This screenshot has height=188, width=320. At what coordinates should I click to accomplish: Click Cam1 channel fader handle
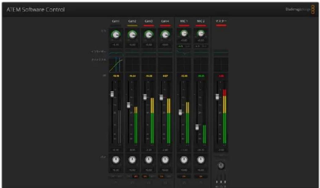(x=112, y=94)
